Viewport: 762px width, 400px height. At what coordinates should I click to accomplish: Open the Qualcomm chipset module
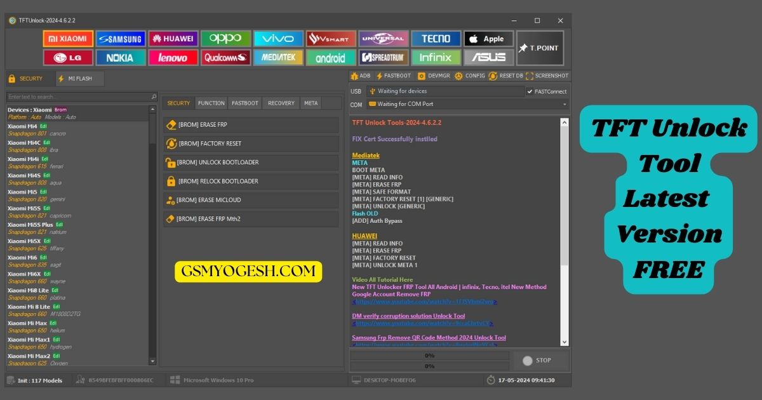(226, 57)
